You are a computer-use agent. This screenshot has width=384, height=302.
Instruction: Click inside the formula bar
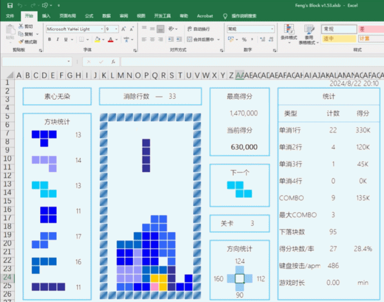(x=252, y=62)
